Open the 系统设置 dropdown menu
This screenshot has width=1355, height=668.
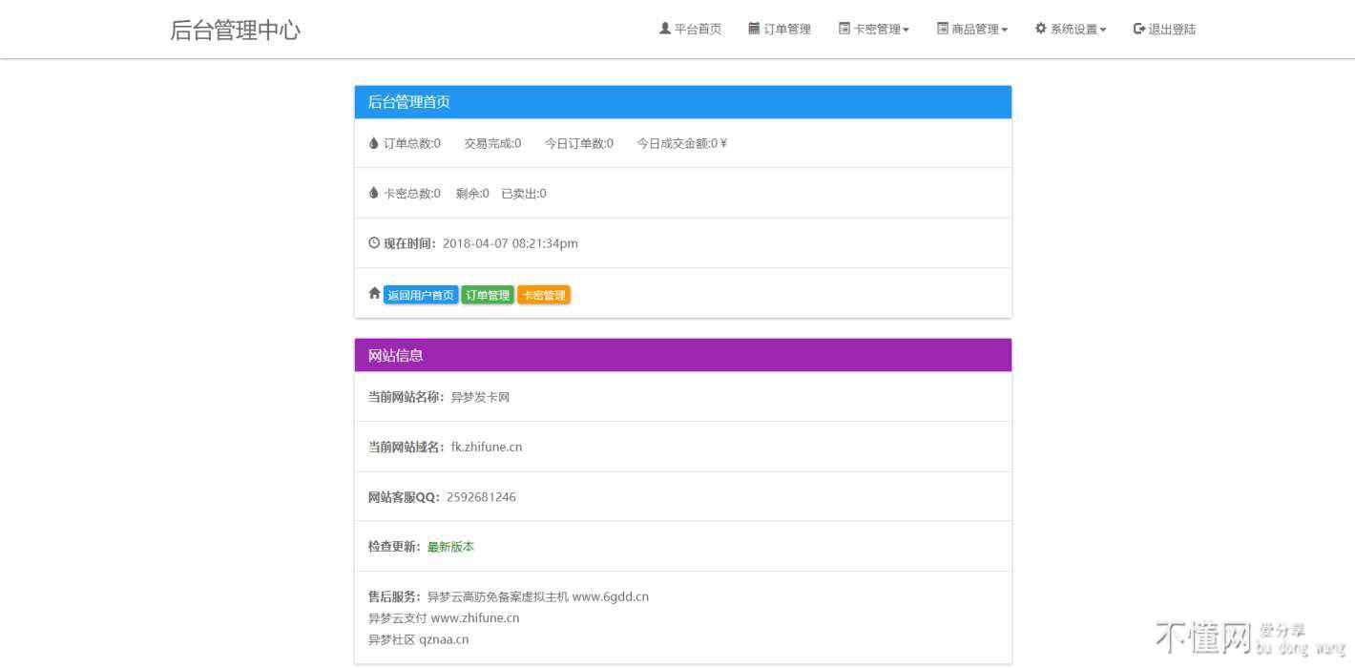1078,30
